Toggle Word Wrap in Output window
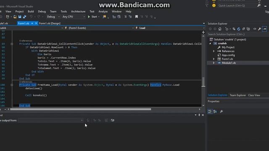269x151 pixels. point(112,120)
